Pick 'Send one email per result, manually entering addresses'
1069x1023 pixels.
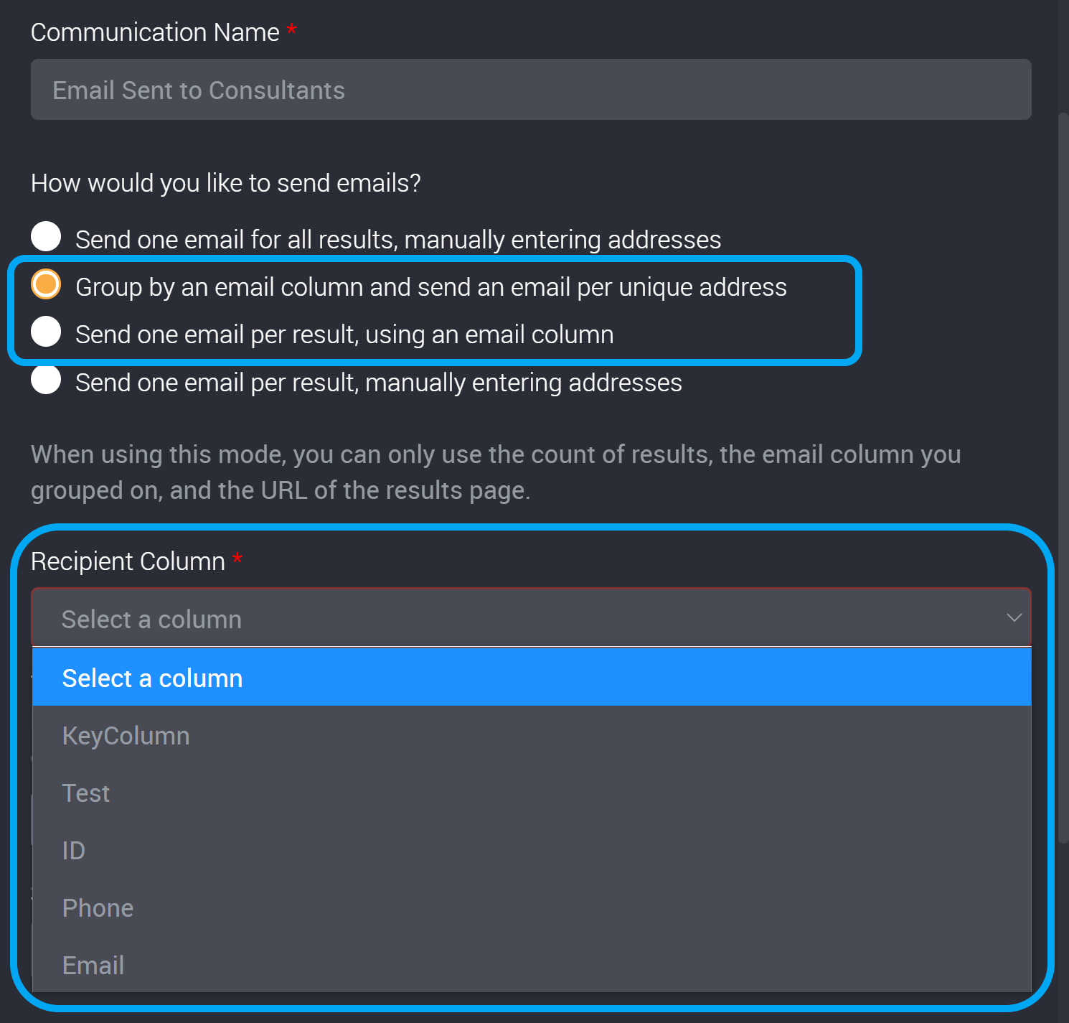coord(47,380)
